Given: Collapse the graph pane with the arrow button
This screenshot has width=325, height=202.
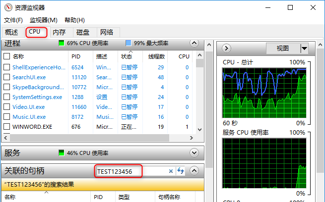Looking at the screenshot, I should [226, 49].
